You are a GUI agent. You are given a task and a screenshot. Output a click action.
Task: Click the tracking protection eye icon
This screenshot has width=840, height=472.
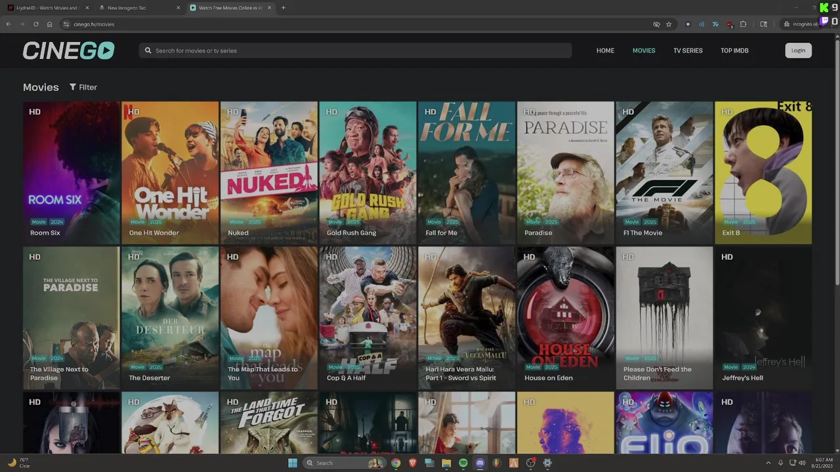(x=656, y=24)
